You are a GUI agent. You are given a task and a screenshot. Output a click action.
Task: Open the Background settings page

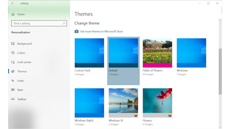24,44
